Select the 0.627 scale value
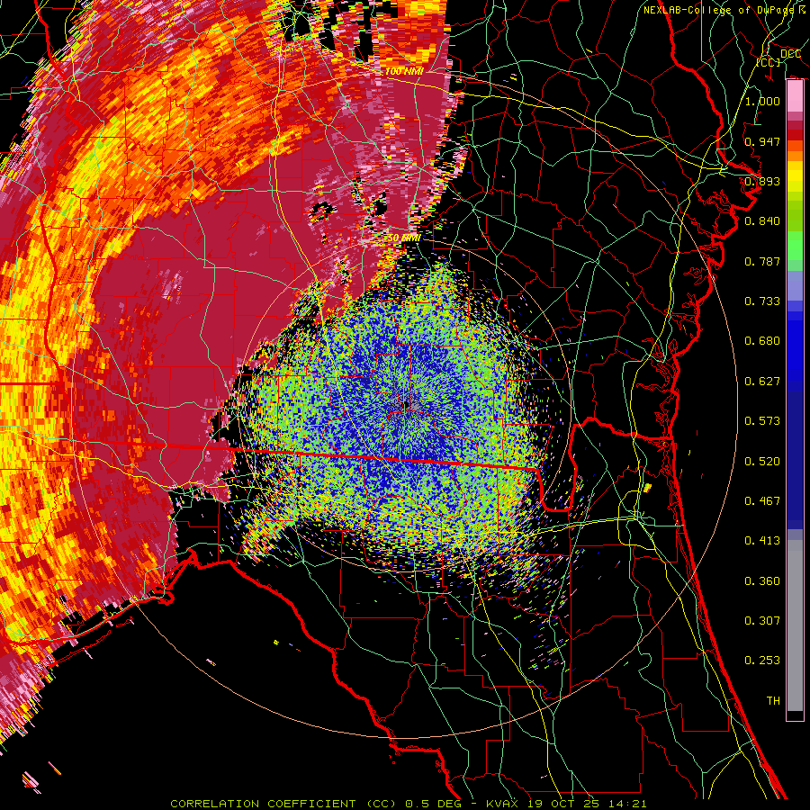Screen dimensions: 810x810 [x=762, y=382]
